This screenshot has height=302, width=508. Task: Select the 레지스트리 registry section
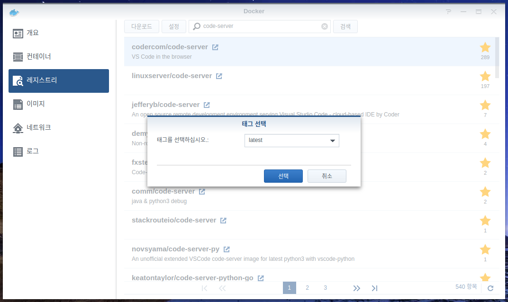pyautogui.click(x=59, y=80)
